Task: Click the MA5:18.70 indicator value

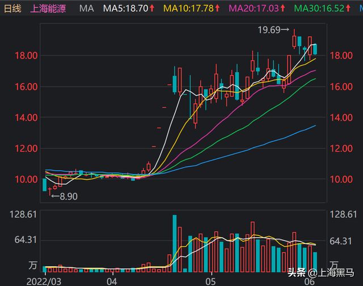Action: [125, 9]
